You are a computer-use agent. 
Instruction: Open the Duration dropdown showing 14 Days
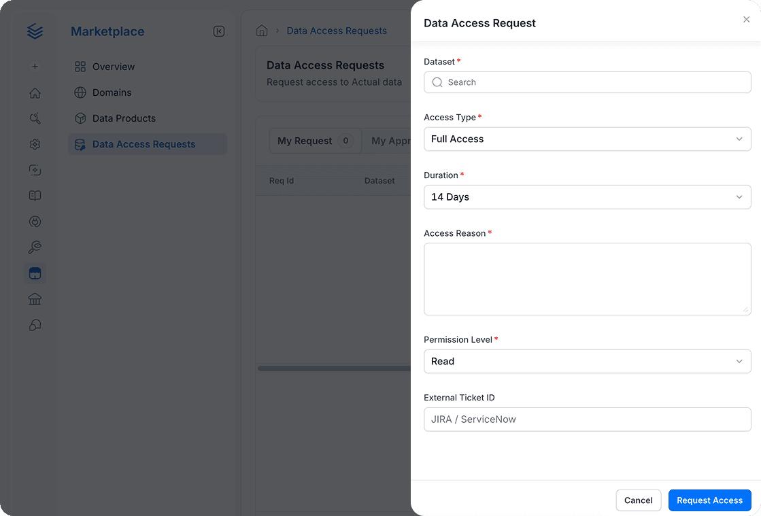tap(588, 197)
